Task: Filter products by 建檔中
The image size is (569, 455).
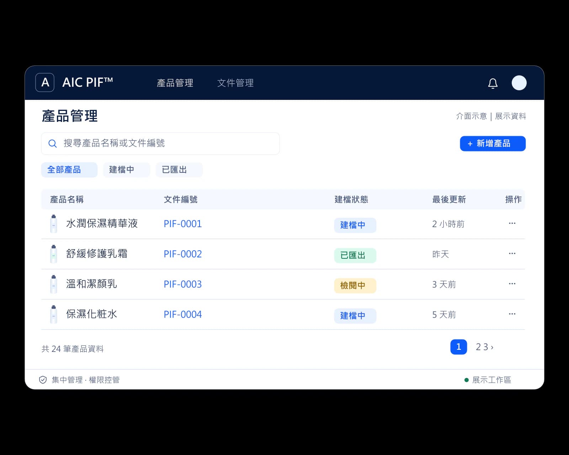Action: point(127,170)
